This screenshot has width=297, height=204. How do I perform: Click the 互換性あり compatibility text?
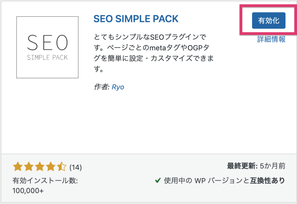coord(267,181)
